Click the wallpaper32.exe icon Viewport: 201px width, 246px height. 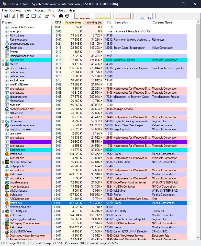tap(7, 166)
